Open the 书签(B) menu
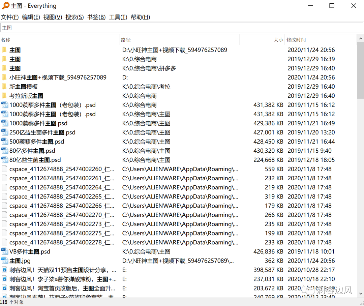Image resolution: width=364 pixels, height=306 pixels. pyautogui.click(x=96, y=17)
